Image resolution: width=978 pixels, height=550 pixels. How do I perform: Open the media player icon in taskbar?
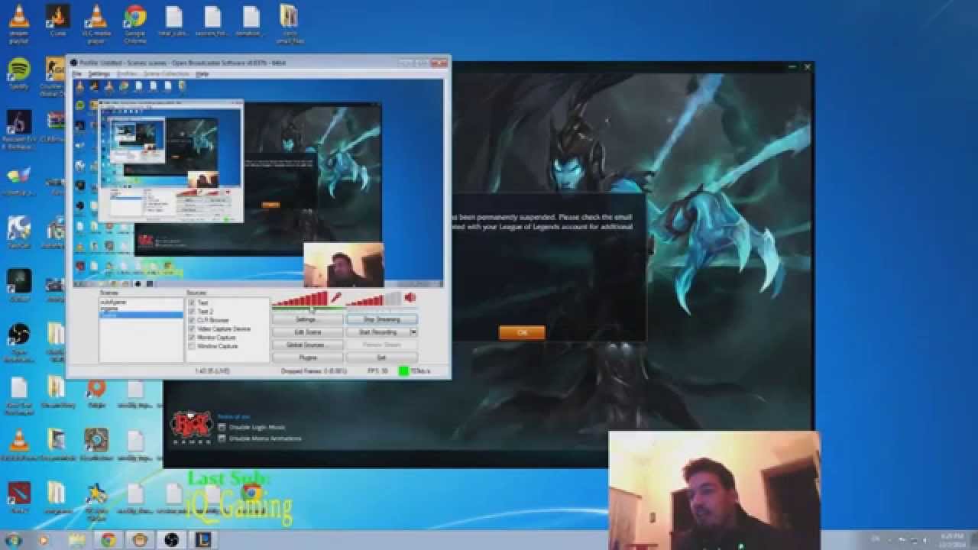[44, 540]
